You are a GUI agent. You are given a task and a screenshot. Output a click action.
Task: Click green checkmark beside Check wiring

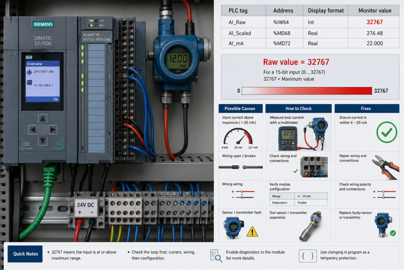[295, 171]
